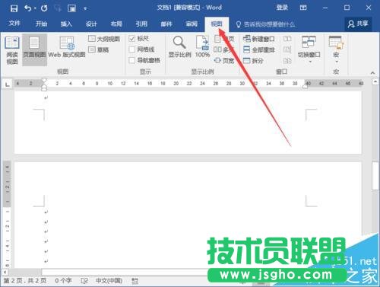Open the 显示比例 zoom dialog
This screenshot has width=380, height=287.
(x=179, y=47)
